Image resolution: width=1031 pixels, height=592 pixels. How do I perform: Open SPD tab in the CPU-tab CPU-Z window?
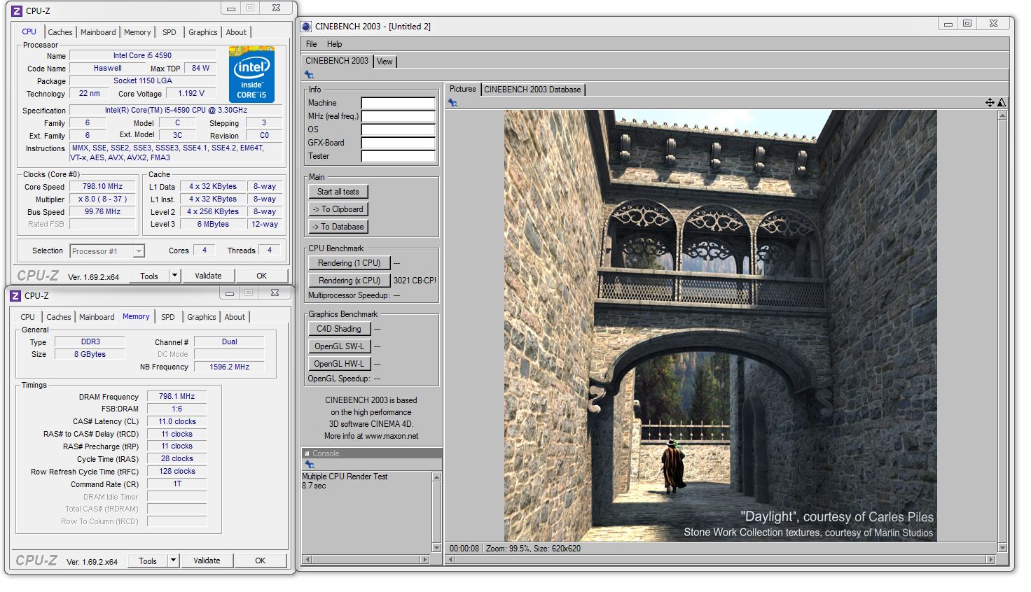tap(169, 32)
